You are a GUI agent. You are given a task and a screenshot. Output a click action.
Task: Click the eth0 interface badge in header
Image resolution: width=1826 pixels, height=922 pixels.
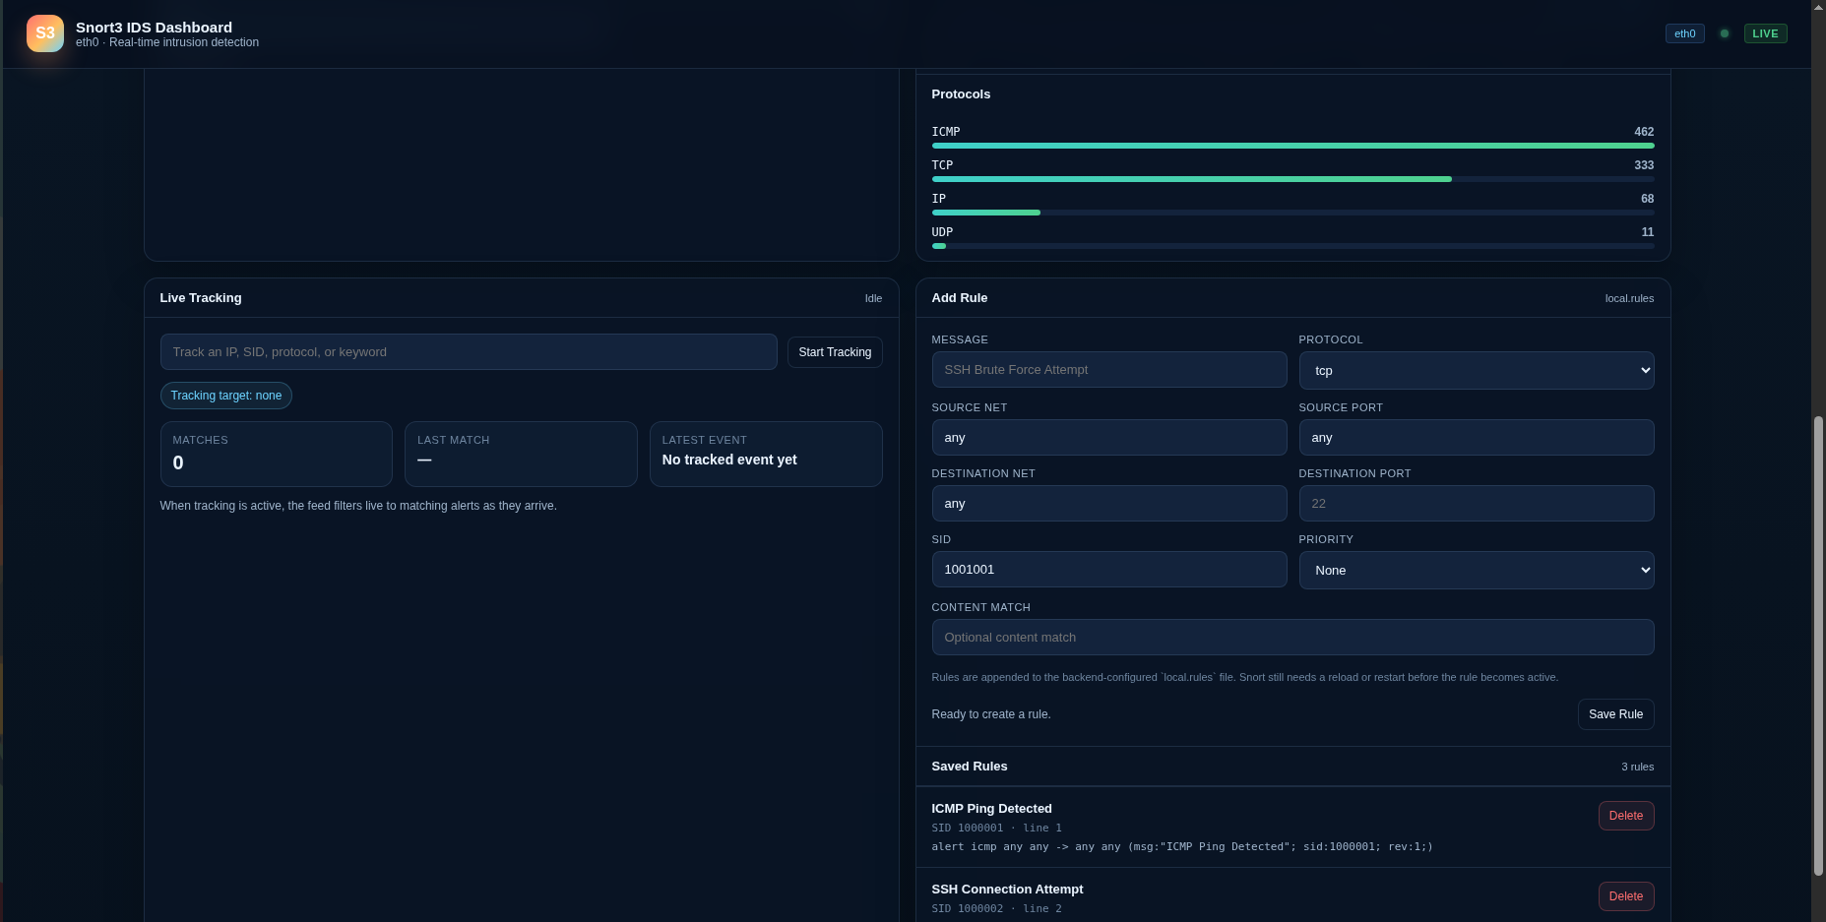tap(1684, 32)
